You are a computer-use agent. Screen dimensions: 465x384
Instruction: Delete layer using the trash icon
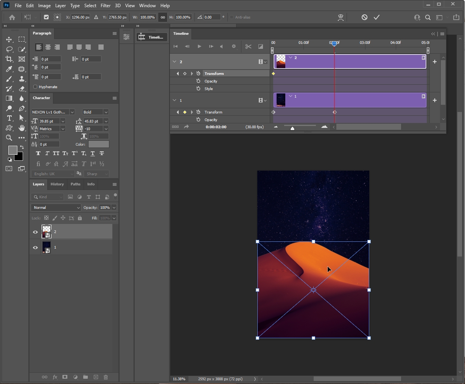pyautogui.click(x=106, y=377)
